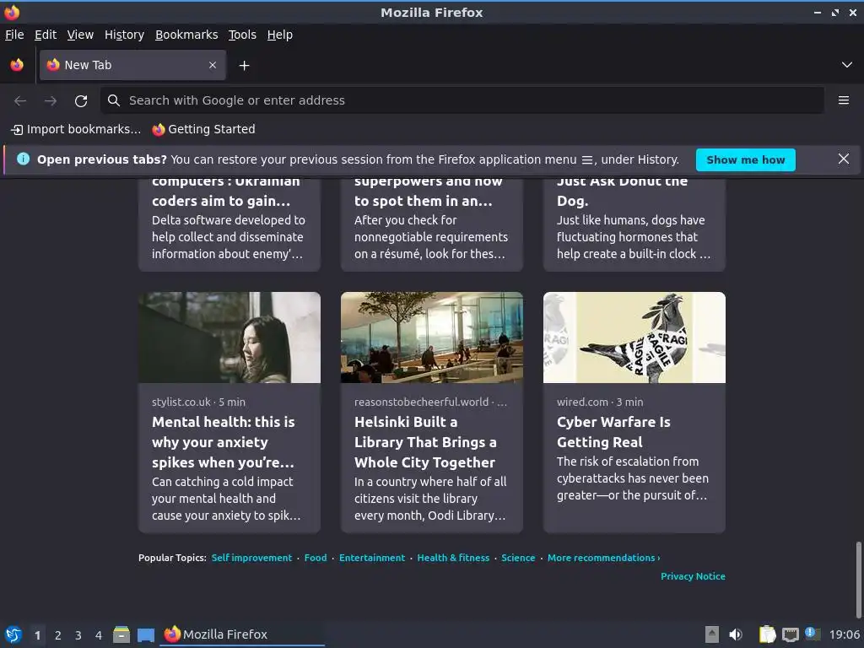Switch to workspace 3

pos(78,634)
